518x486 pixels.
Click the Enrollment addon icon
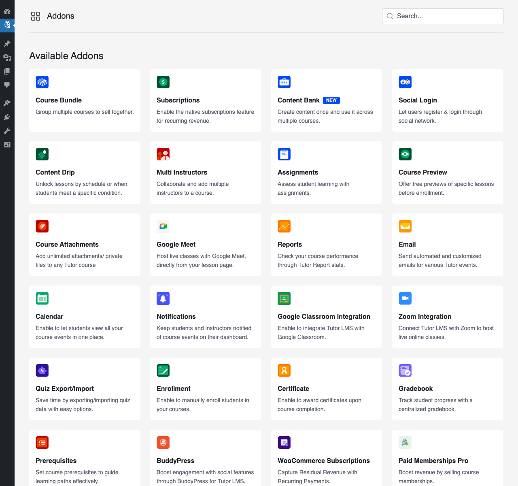pyautogui.click(x=163, y=371)
